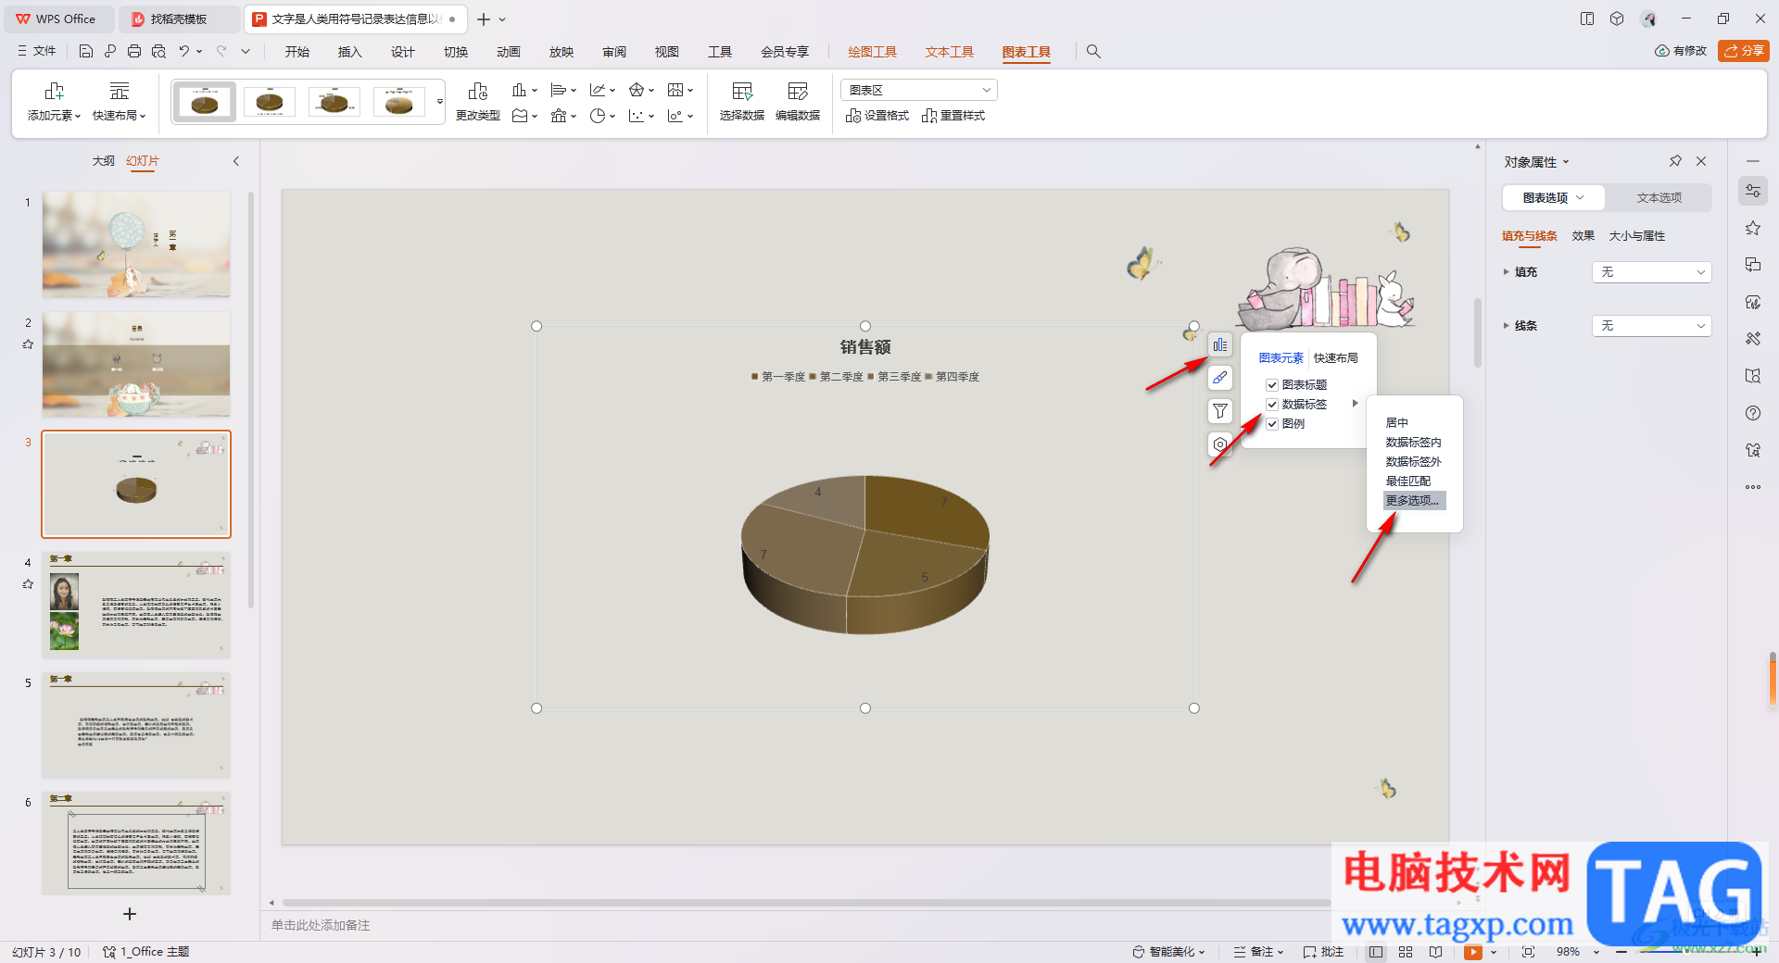The height and width of the screenshot is (963, 1779).
Task: Click the fit-slide-to-window icon
Action: point(1528,952)
